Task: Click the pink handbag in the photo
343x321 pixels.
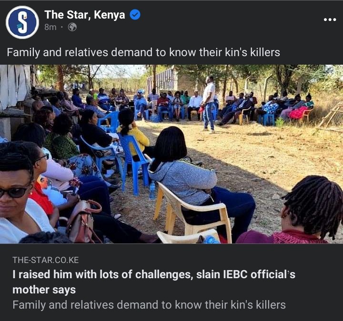Action: pos(84,222)
